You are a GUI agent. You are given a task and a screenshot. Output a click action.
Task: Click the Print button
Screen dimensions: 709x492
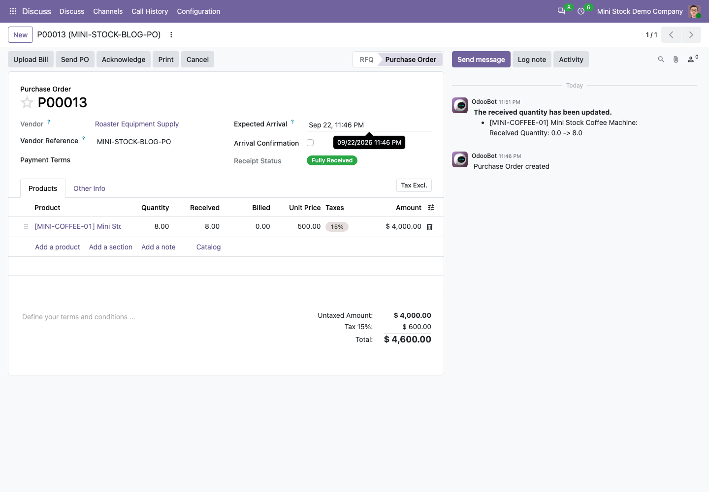[x=166, y=60]
